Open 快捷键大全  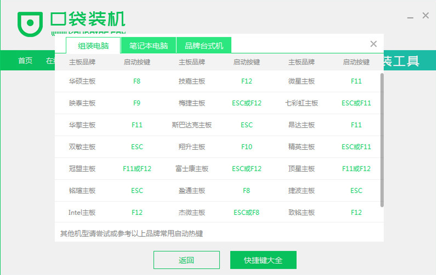[263, 260]
